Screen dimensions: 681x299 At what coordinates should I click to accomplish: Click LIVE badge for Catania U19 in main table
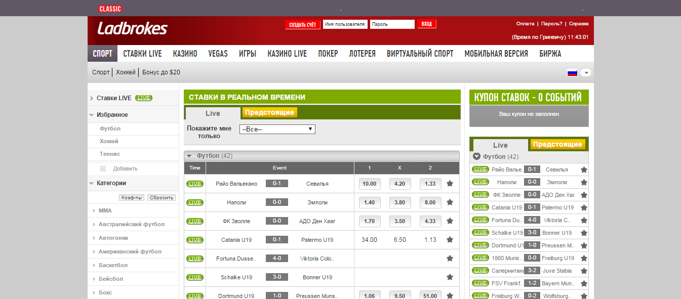195,240
